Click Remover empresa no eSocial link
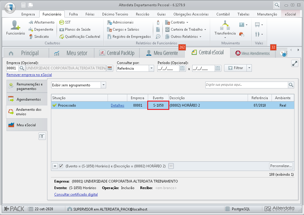Screen dimensions: 304x215 [x=29, y=75]
